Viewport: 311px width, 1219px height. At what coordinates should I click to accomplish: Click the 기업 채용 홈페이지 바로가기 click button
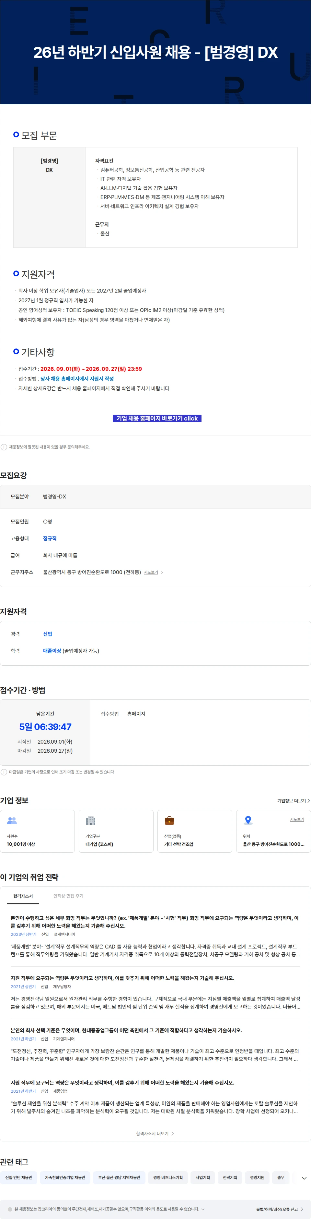157,418
